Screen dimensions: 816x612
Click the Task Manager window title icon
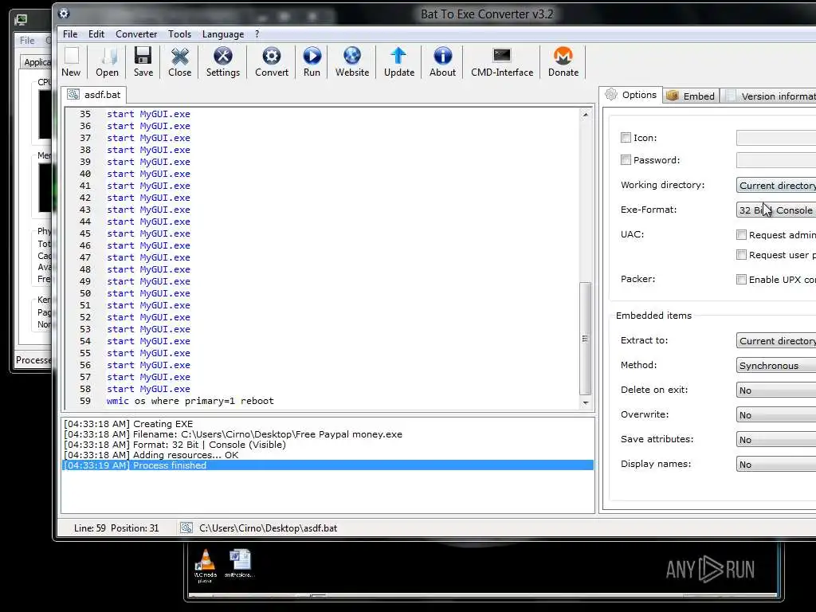coord(21,20)
